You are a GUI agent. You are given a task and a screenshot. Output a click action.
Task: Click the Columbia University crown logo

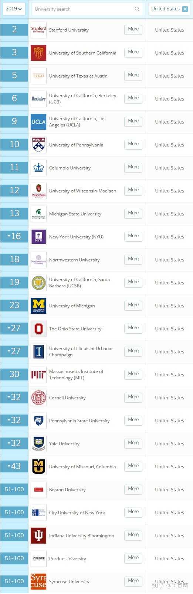pos(38,168)
